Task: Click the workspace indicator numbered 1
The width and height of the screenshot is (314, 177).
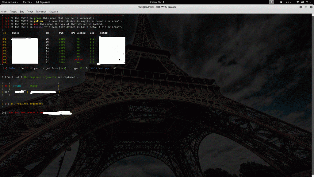Action: [271, 2]
